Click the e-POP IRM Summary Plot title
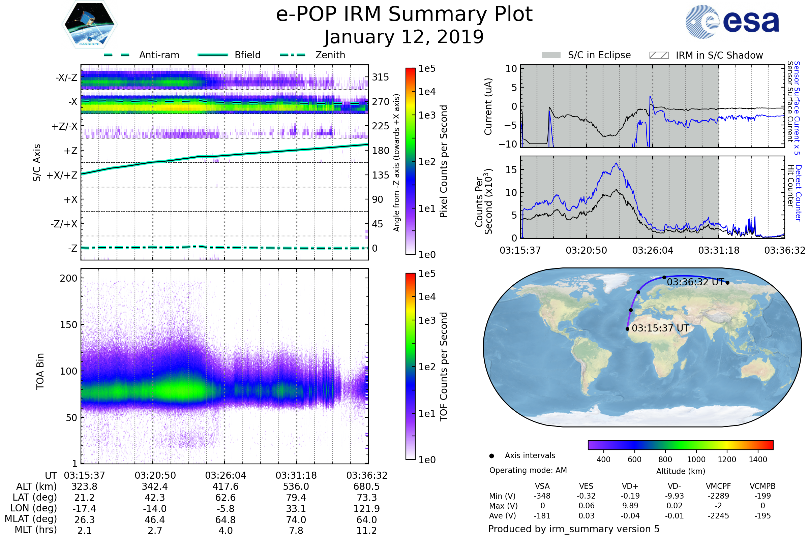 point(404,14)
